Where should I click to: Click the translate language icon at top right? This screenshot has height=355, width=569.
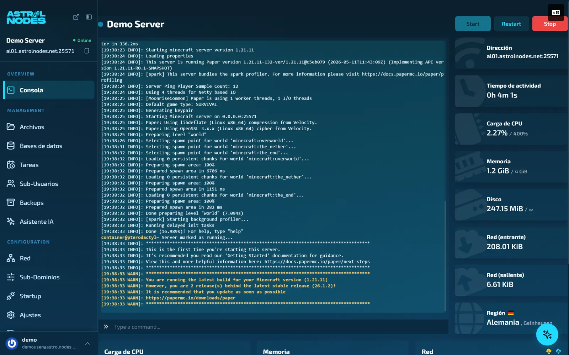556,12
